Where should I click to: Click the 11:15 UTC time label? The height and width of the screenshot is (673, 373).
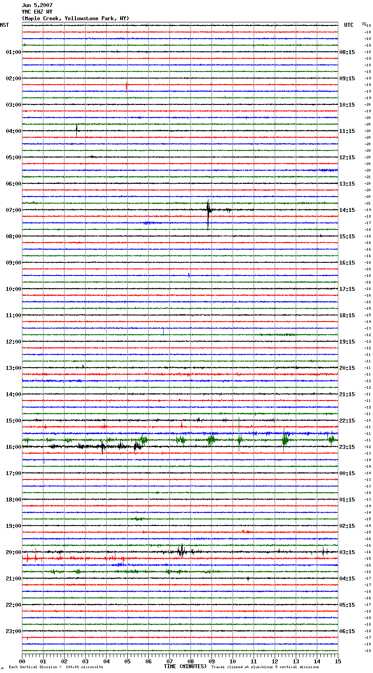coord(347,131)
